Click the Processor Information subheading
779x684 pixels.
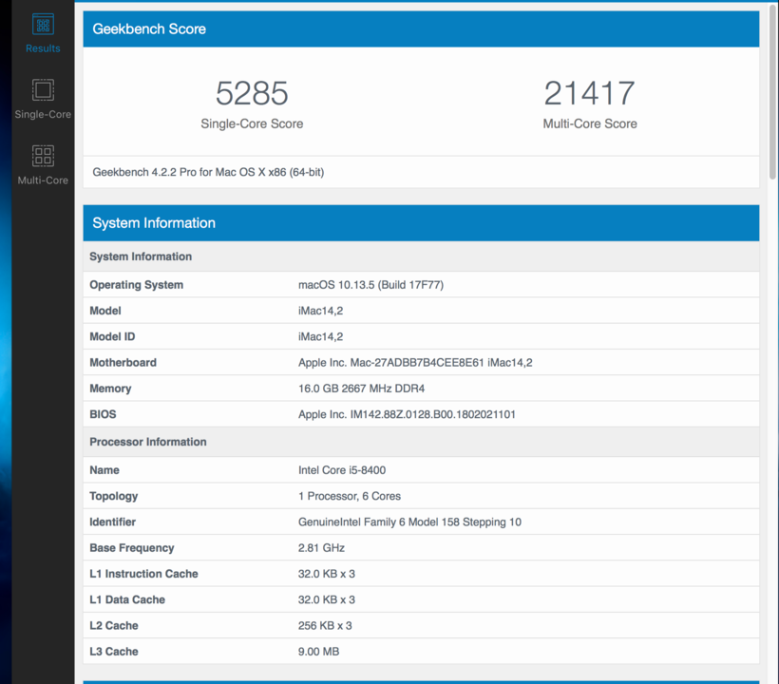point(148,442)
